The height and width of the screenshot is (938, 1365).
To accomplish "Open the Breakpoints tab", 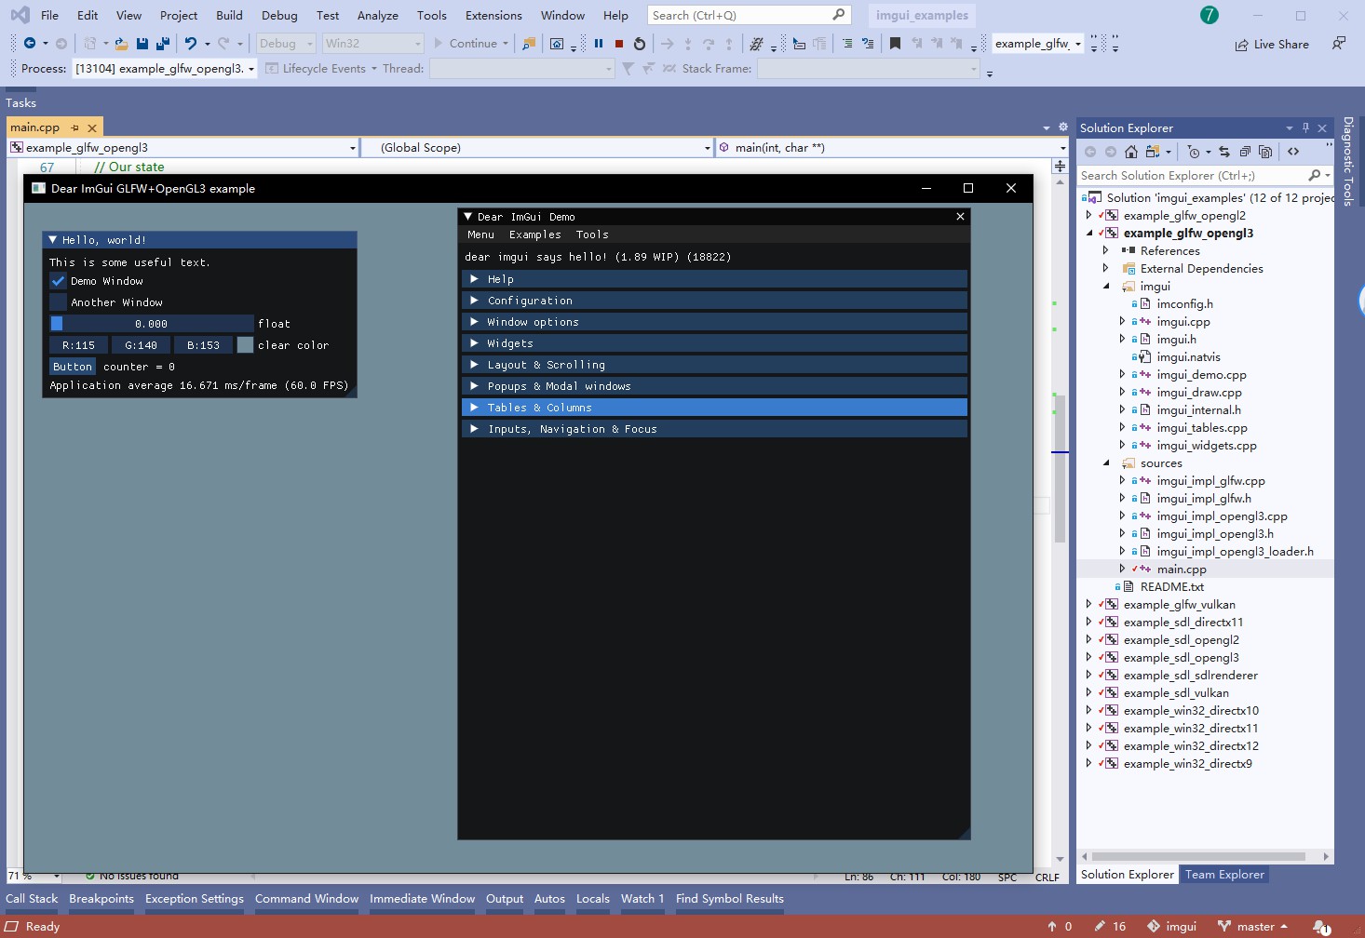I will tap(101, 899).
